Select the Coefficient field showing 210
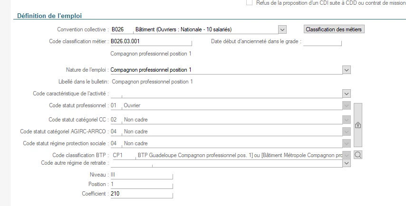 click(142, 194)
